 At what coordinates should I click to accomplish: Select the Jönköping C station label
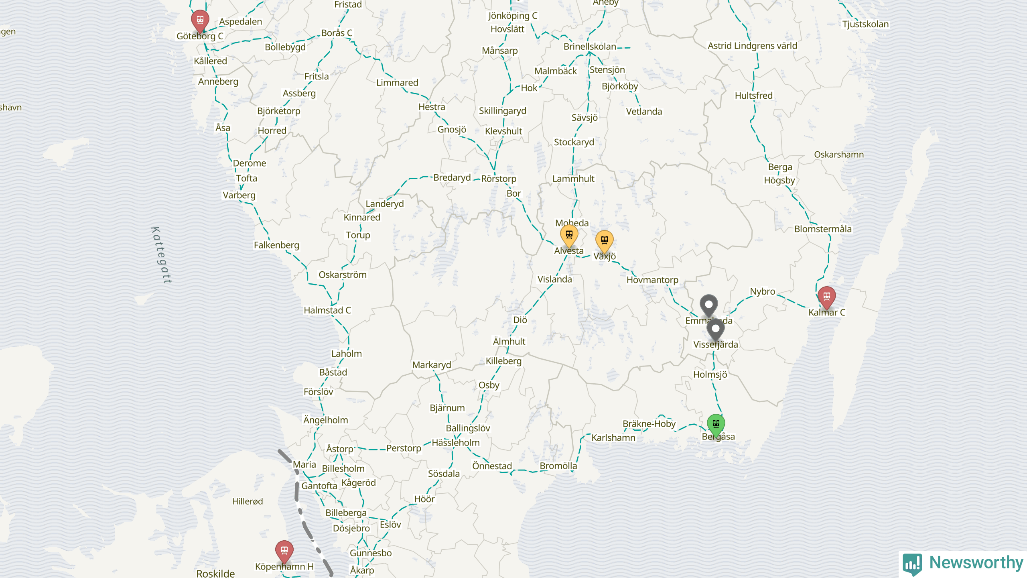pos(512,16)
